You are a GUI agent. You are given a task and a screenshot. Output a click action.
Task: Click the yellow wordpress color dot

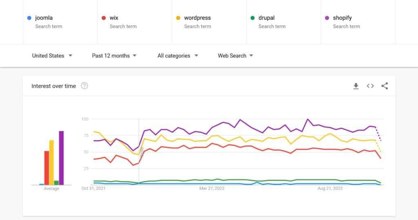pyautogui.click(x=178, y=18)
